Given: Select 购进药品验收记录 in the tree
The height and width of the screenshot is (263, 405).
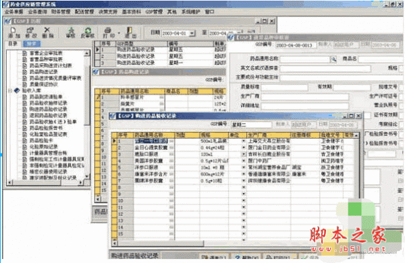Looking at the screenshot, I should pyautogui.click(x=49, y=109).
